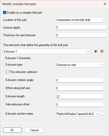The width and height of the screenshot is (109, 136).
Task: Open the Extrusion type dropdown
Action: 79,65
